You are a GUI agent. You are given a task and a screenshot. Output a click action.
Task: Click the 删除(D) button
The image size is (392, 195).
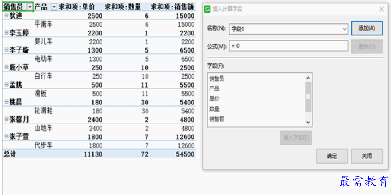coord(367,47)
